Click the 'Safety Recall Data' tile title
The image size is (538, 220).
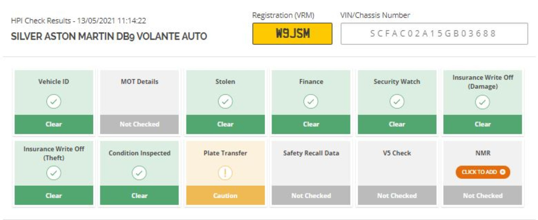[x=311, y=153]
